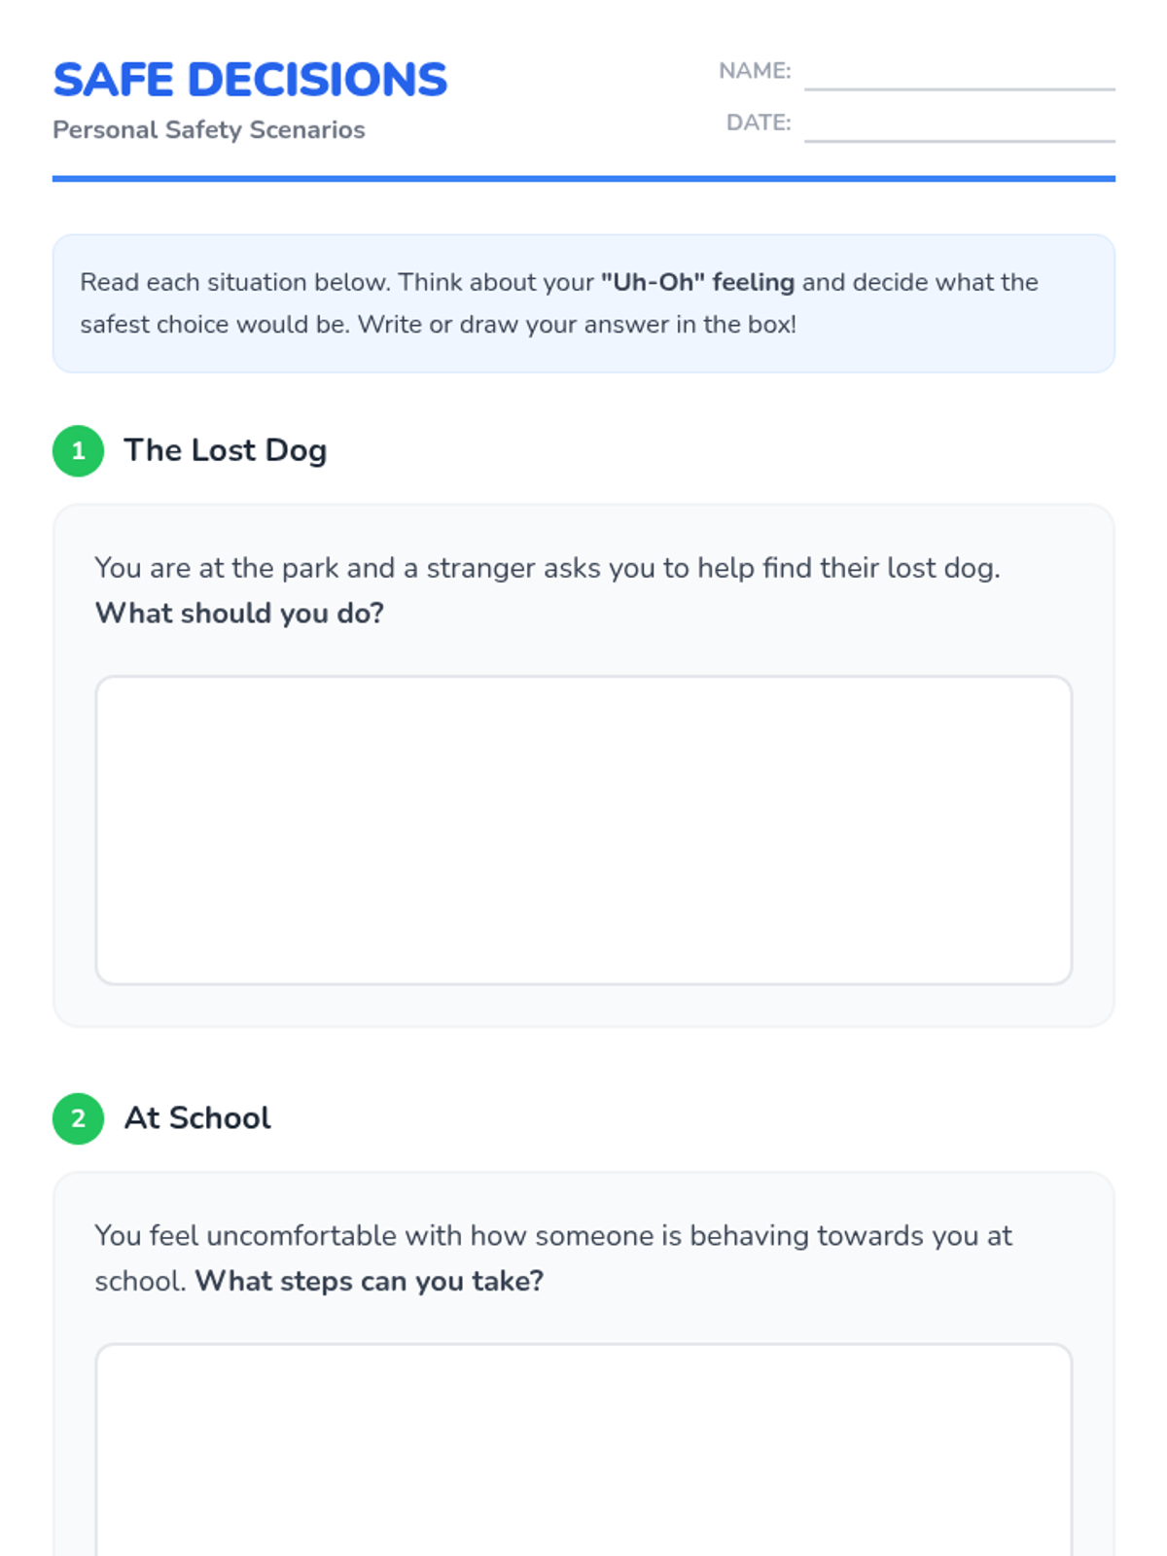Image resolution: width=1167 pixels, height=1556 pixels.
Task: Click the Personal Safety Scenarios subtitle
Action: 209,130
